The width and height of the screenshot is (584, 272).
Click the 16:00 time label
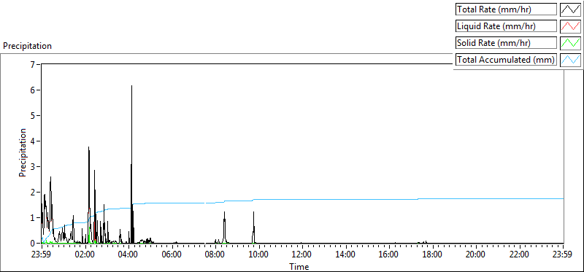[x=389, y=255]
